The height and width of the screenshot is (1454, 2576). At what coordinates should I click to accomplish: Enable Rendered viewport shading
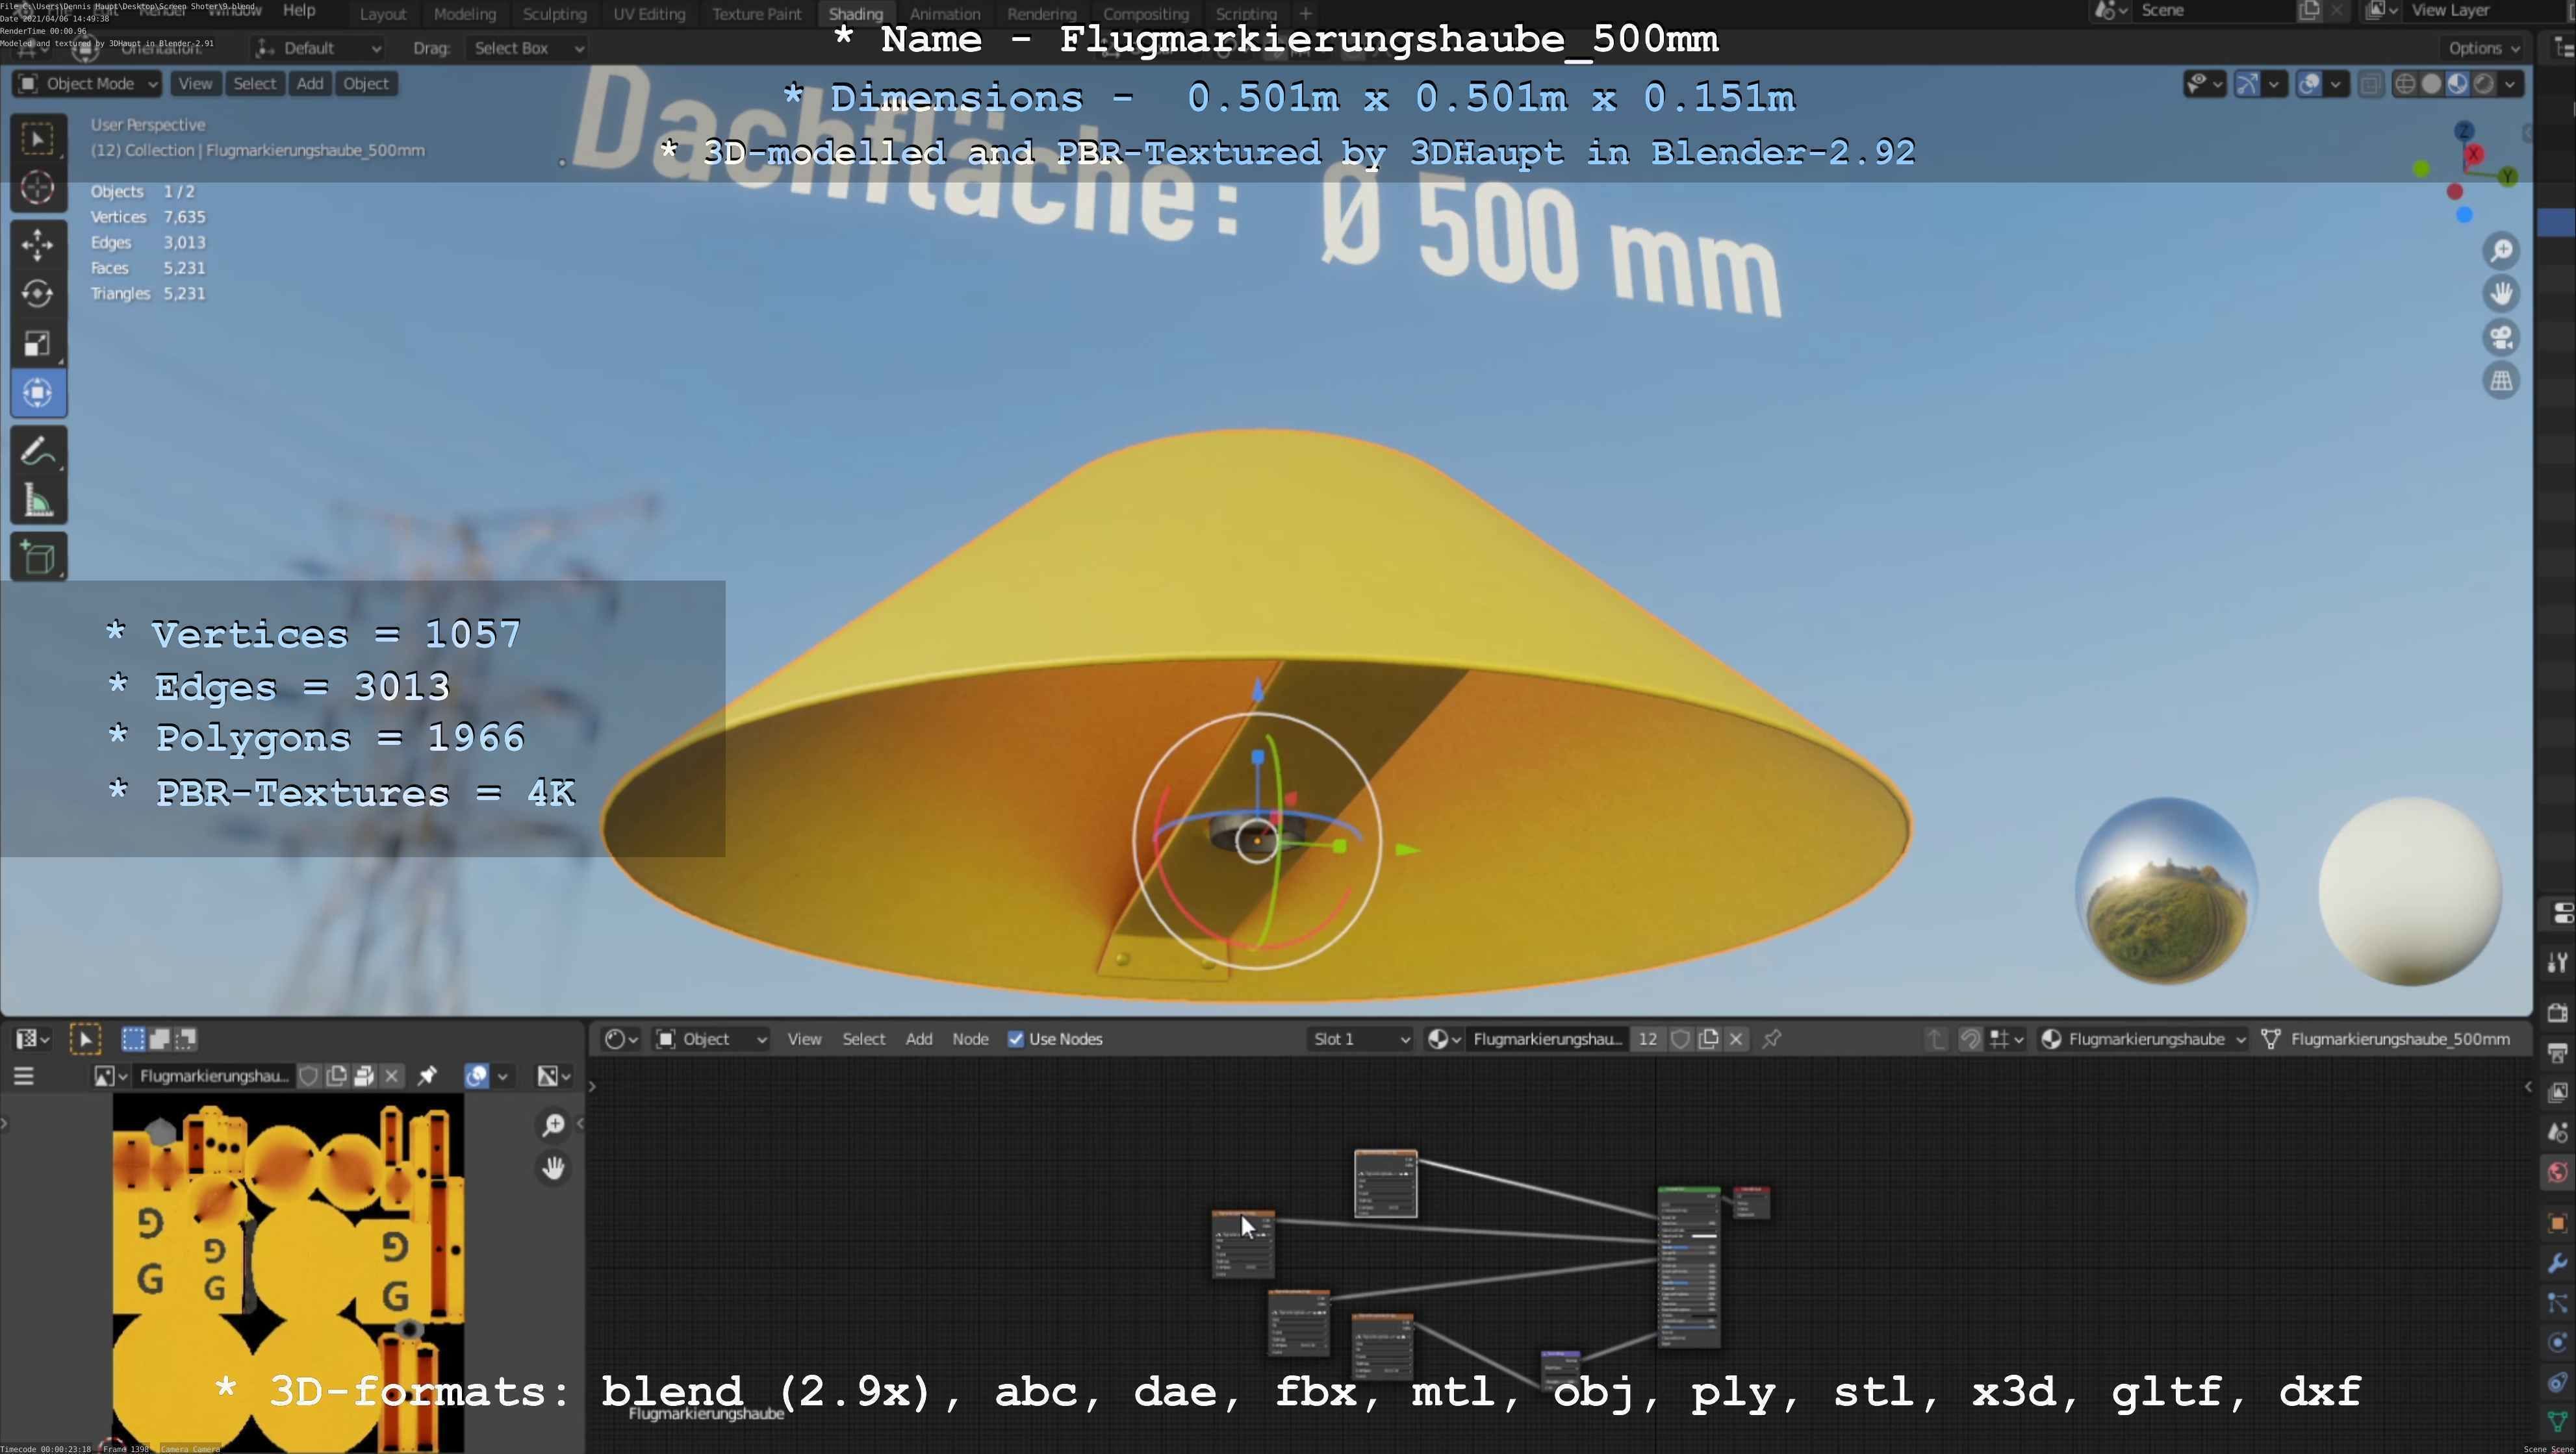(x=2483, y=84)
